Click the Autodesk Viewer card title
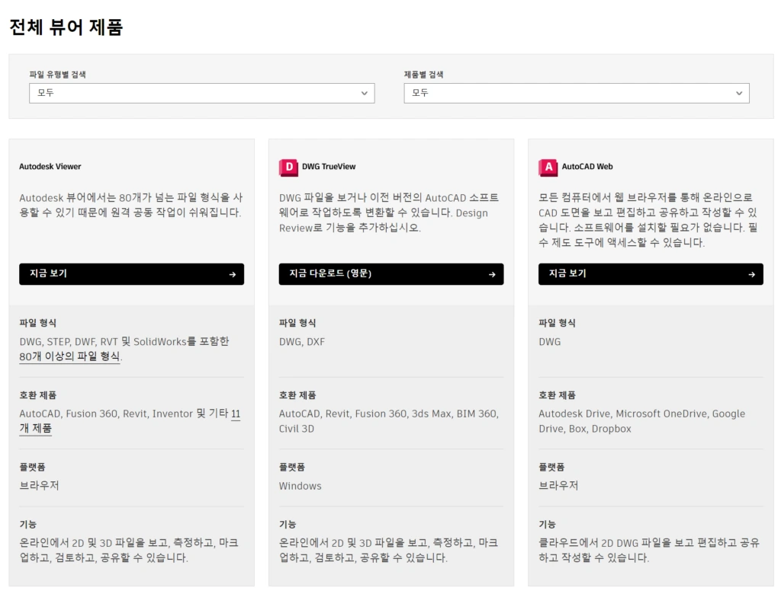781x591 pixels. click(50, 167)
